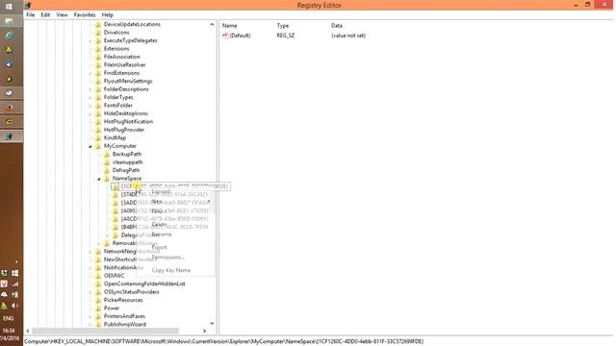Viewport: 616px width, 346px height.
Task: Click the NameSpace folder icon
Action: (107, 179)
